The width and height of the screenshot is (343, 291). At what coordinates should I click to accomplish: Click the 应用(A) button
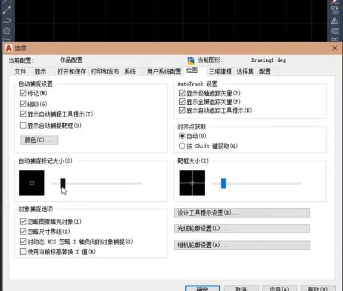(x=279, y=289)
